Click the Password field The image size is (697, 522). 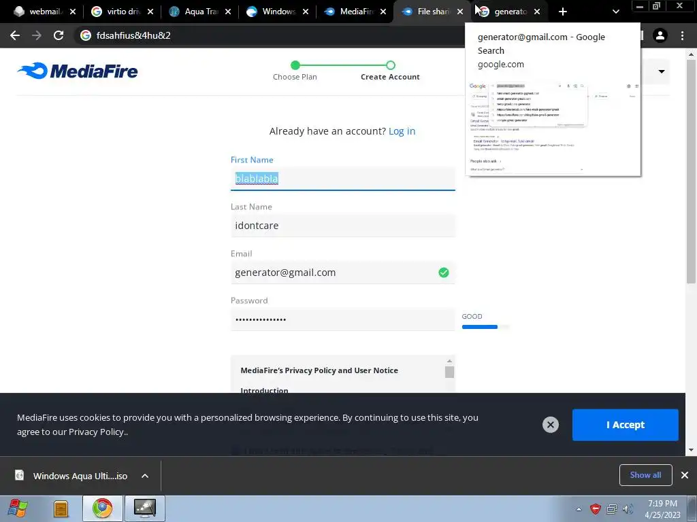coord(343,319)
